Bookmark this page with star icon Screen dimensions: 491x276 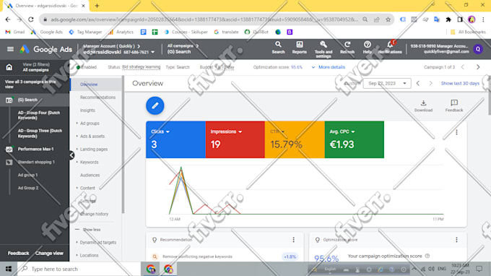click(x=388, y=20)
